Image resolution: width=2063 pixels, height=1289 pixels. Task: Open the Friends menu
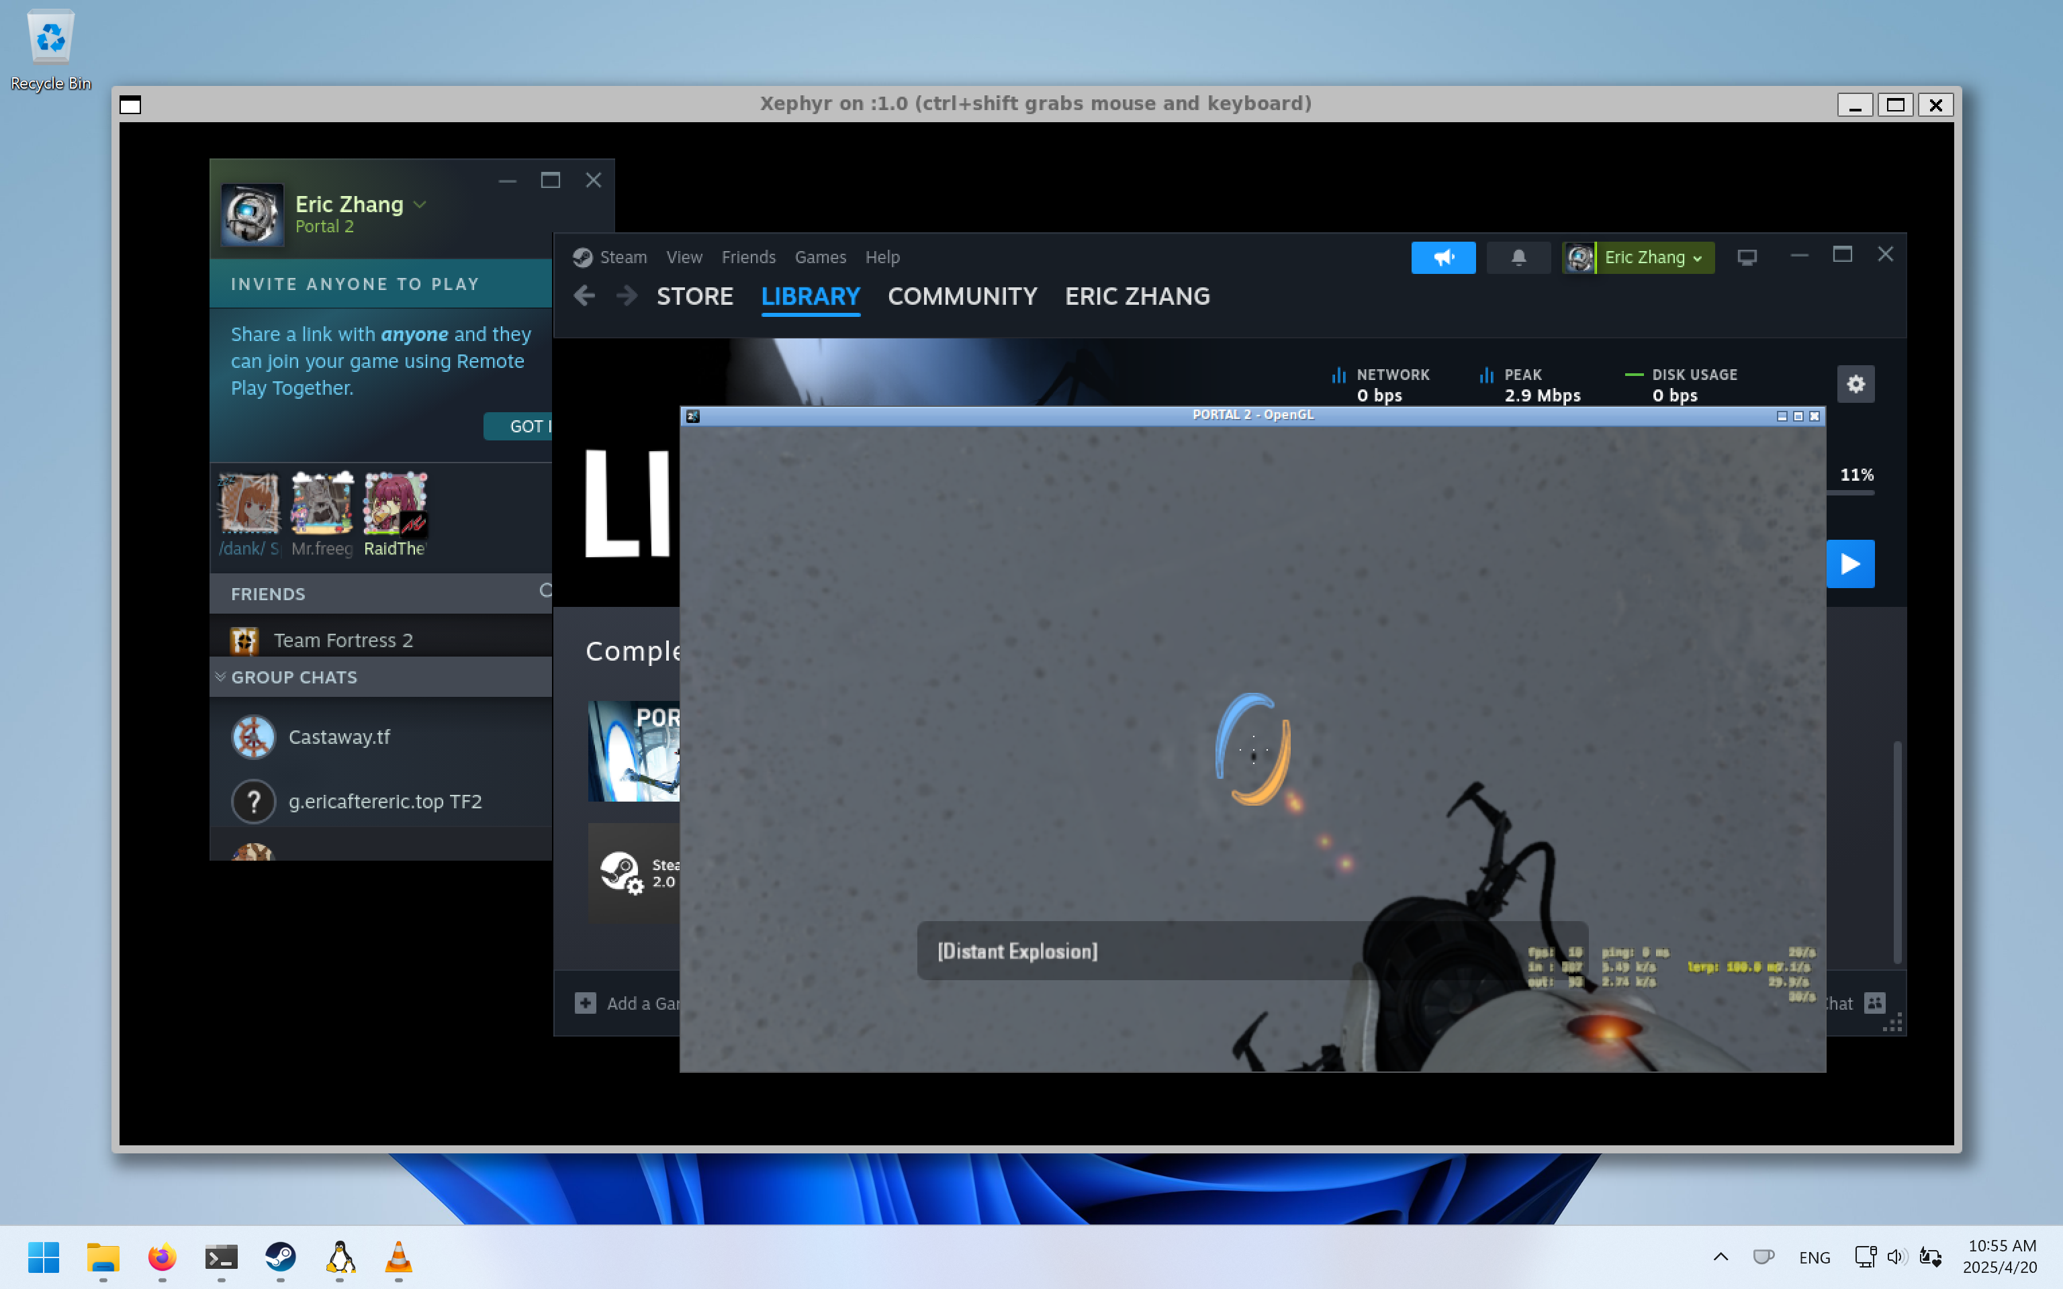pyautogui.click(x=749, y=257)
